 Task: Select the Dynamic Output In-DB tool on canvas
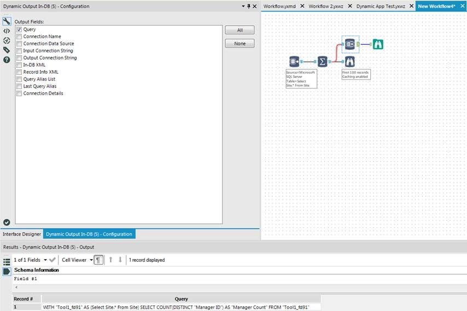pos(350,44)
